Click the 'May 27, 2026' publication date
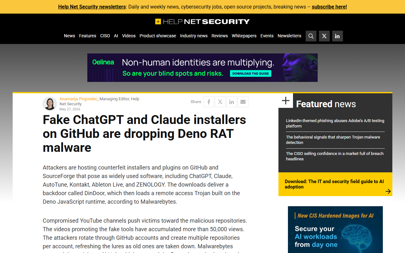 point(70,109)
